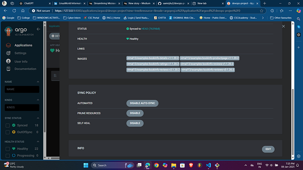The image size is (303, 170).
Task: Open the College bookmarks folder
Action: (23, 18)
